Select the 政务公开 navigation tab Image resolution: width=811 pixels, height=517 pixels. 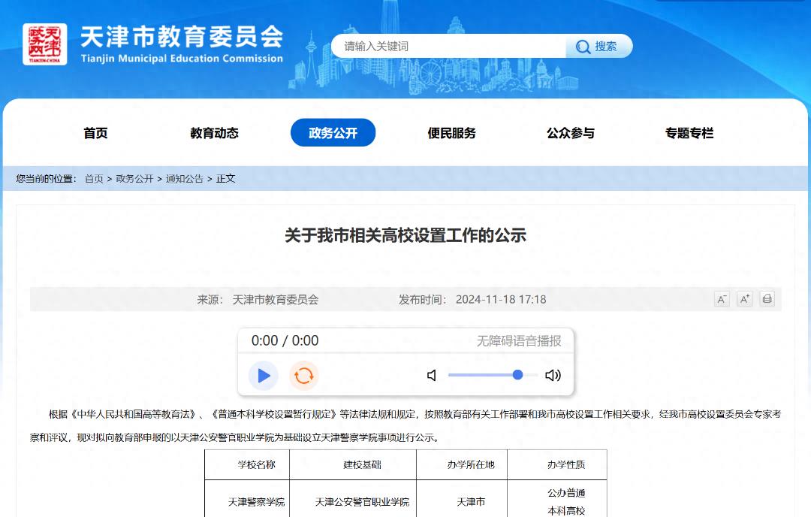tap(333, 133)
